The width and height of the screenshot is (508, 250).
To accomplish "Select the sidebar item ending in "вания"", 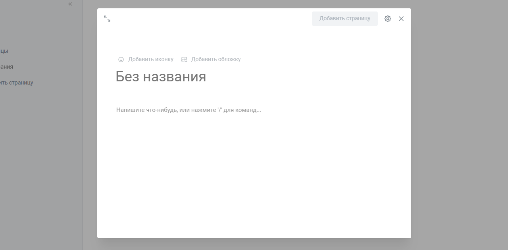I will coord(6,67).
